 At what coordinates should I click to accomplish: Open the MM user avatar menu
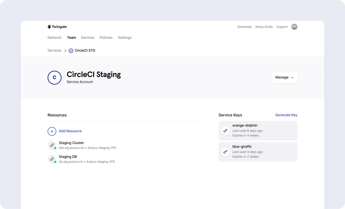[x=294, y=27]
